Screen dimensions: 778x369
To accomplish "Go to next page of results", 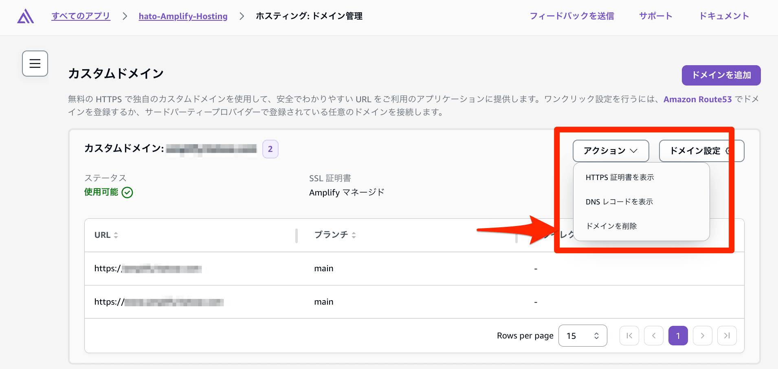I will click(x=703, y=336).
